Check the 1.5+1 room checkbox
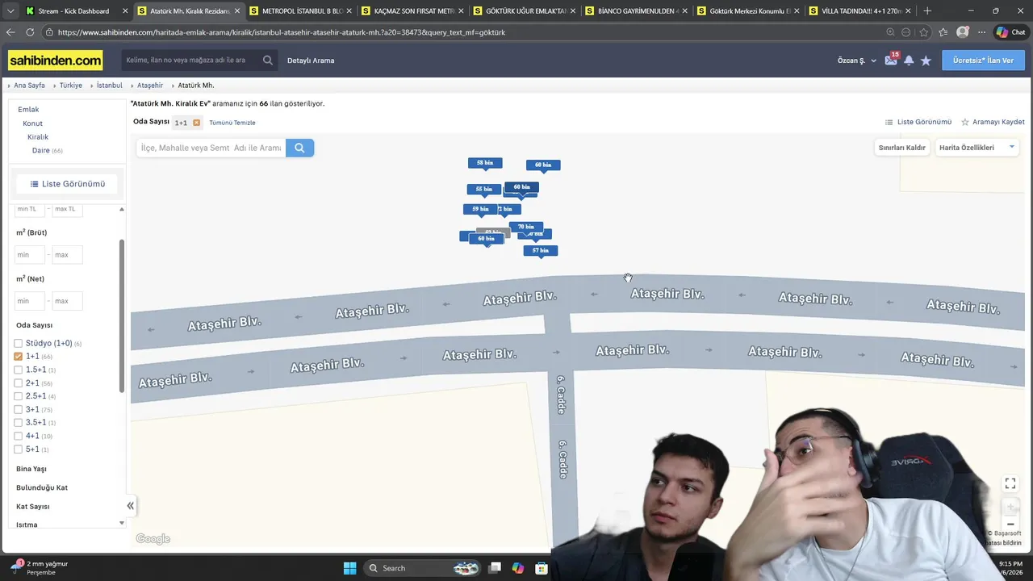 point(19,370)
